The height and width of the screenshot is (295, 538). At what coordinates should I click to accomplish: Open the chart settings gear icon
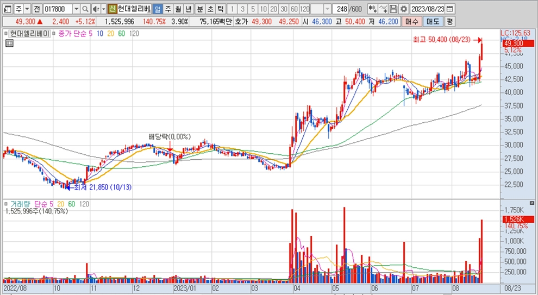tap(403, 9)
